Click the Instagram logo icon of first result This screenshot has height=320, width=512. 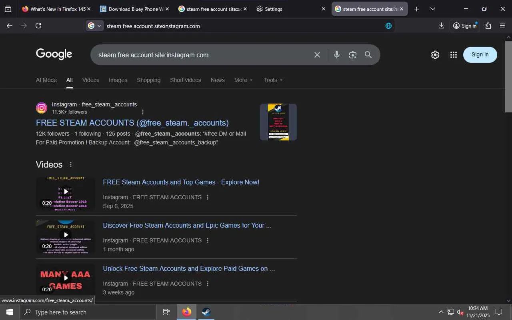[x=42, y=108]
